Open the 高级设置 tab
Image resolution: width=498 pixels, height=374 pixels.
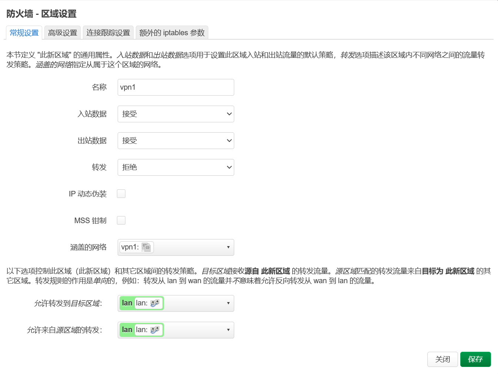coord(63,33)
